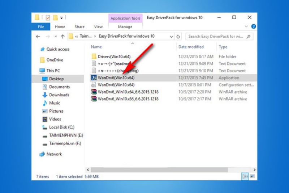Switch to Details view layout button
Viewport: 289px width, 193px height.
click(x=245, y=177)
